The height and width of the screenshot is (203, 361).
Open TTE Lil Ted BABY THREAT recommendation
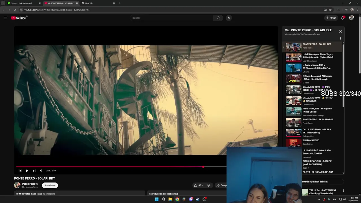click(x=323, y=192)
